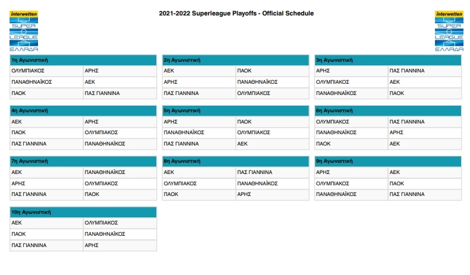Image resolution: width=470 pixels, height=275 pixels.
Task: Select the 10η Αγωνιστική header
Action: (83, 212)
